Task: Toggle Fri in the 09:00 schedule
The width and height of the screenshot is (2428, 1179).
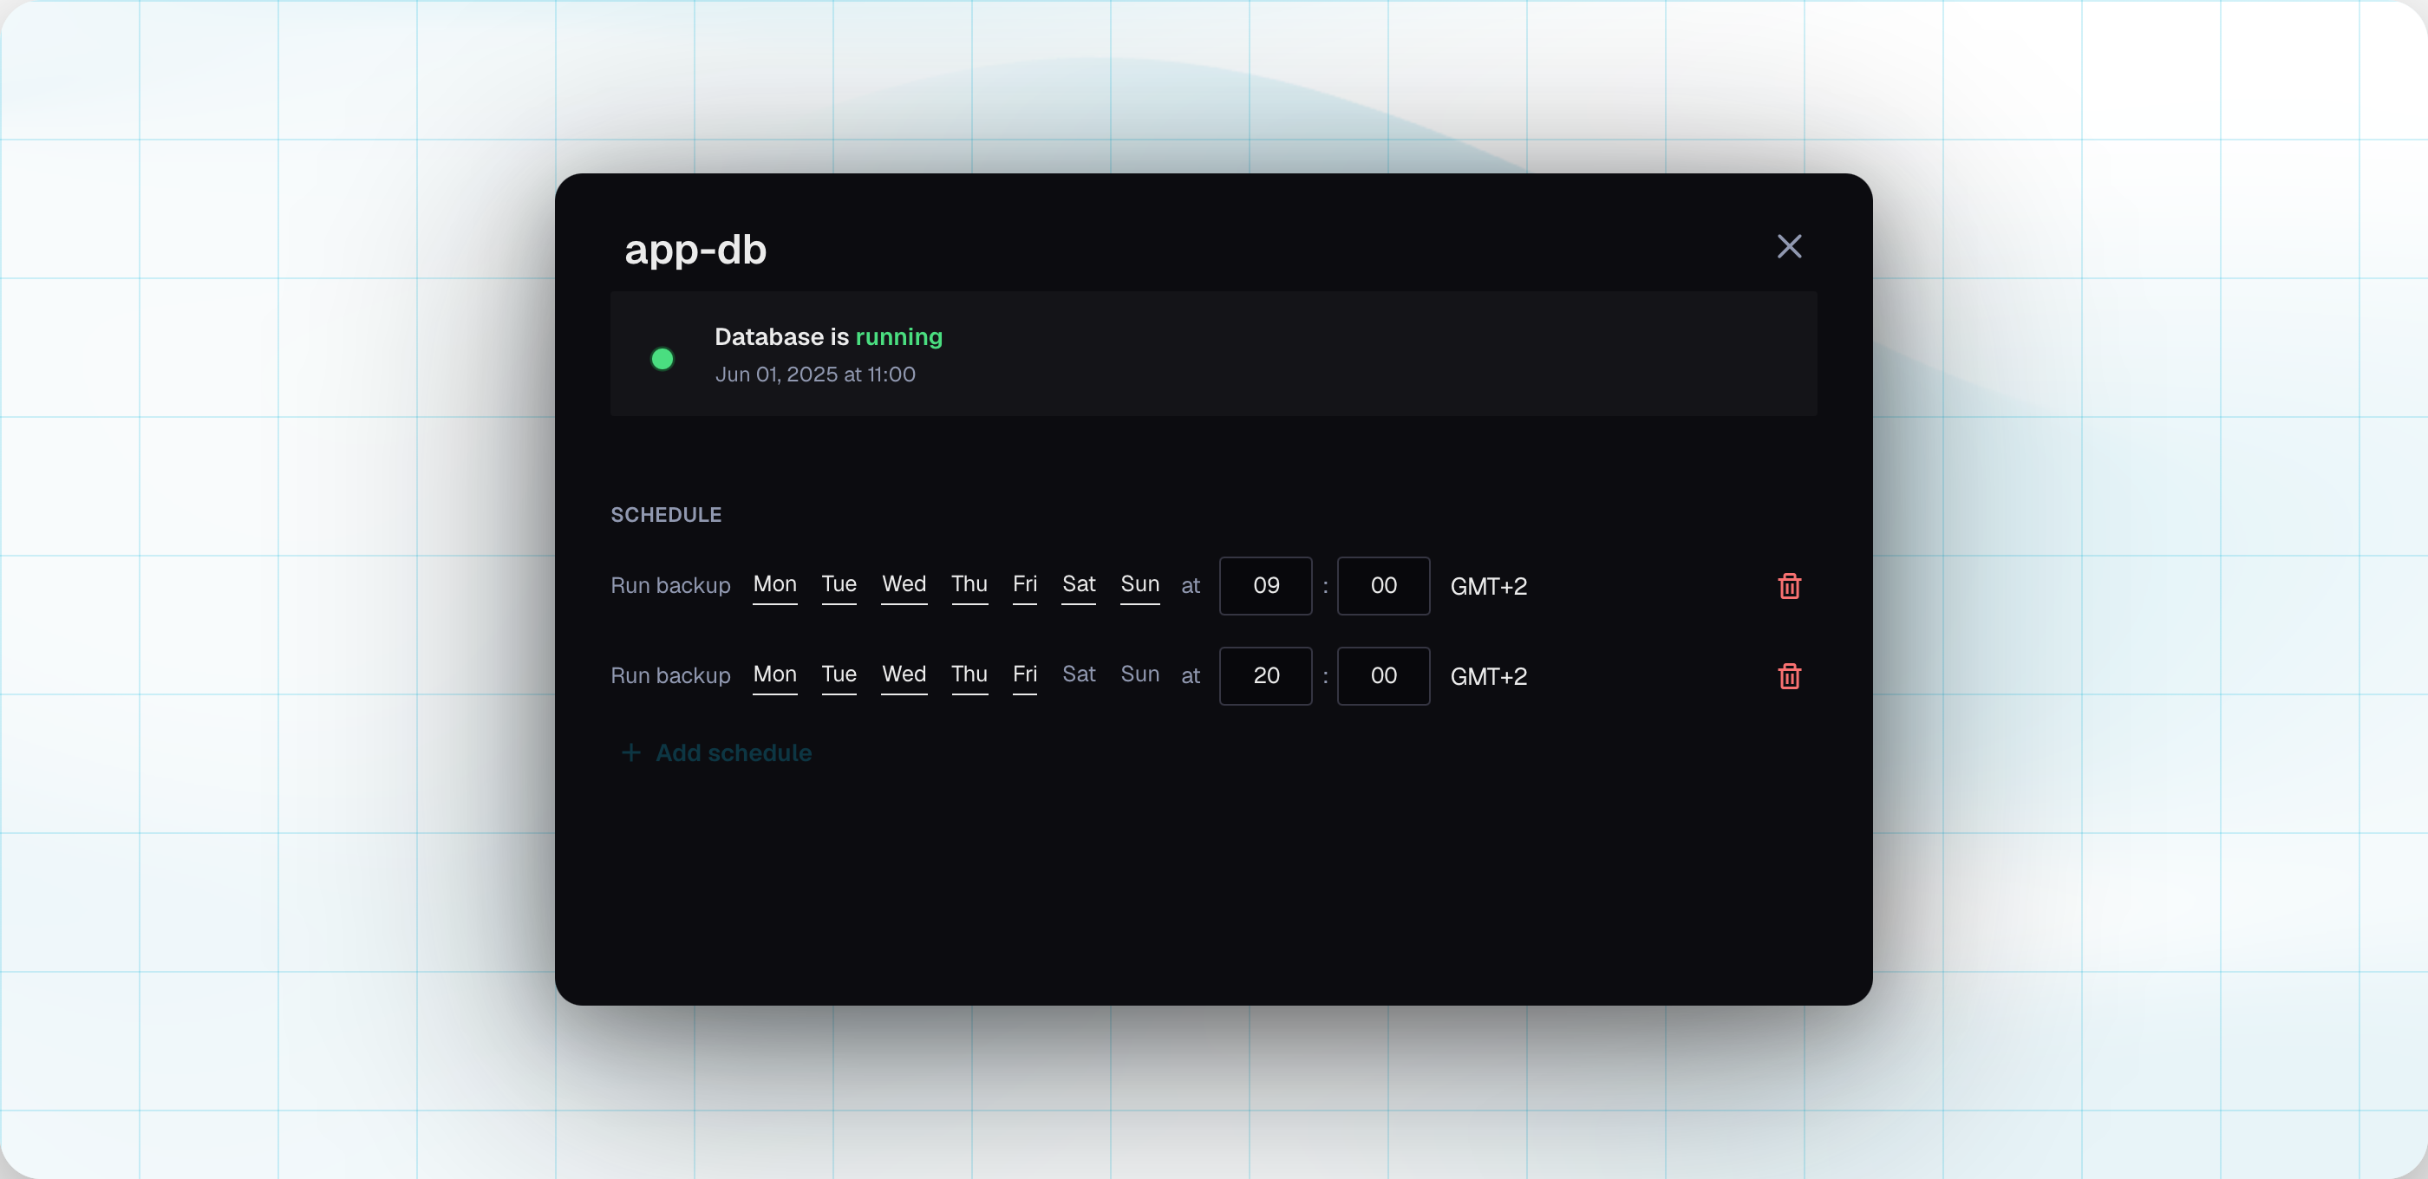Action: point(1025,584)
